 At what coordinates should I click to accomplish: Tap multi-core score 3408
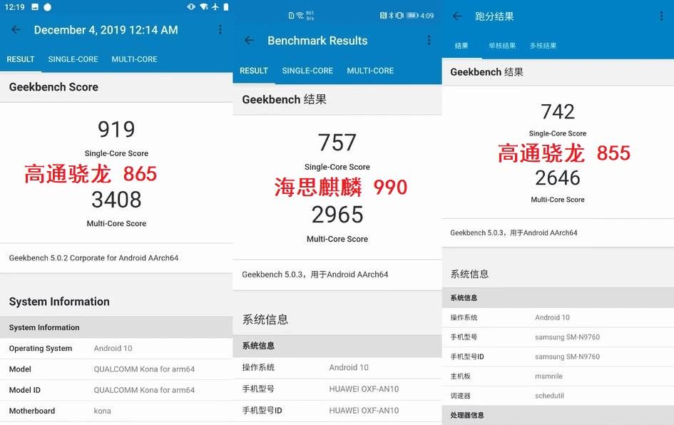point(116,200)
